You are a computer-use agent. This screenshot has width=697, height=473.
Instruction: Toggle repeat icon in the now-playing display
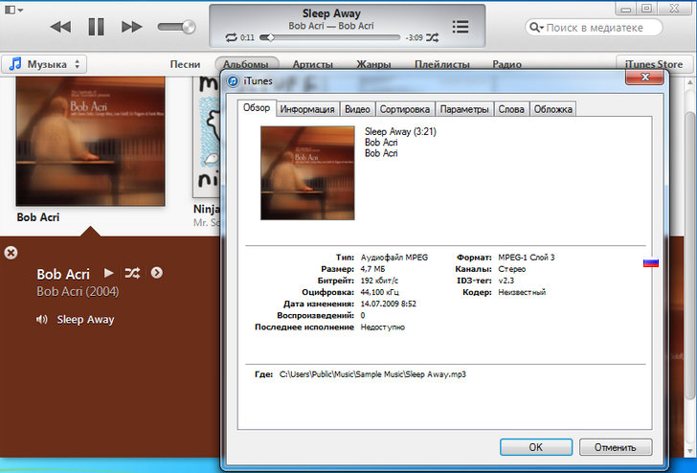231,37
